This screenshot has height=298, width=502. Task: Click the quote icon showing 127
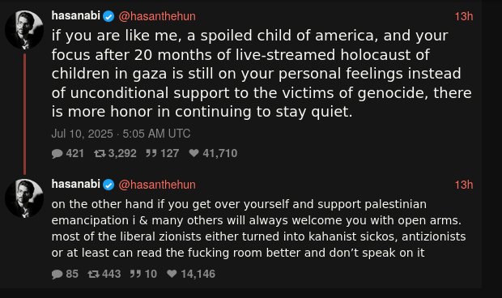click(151, 153)
